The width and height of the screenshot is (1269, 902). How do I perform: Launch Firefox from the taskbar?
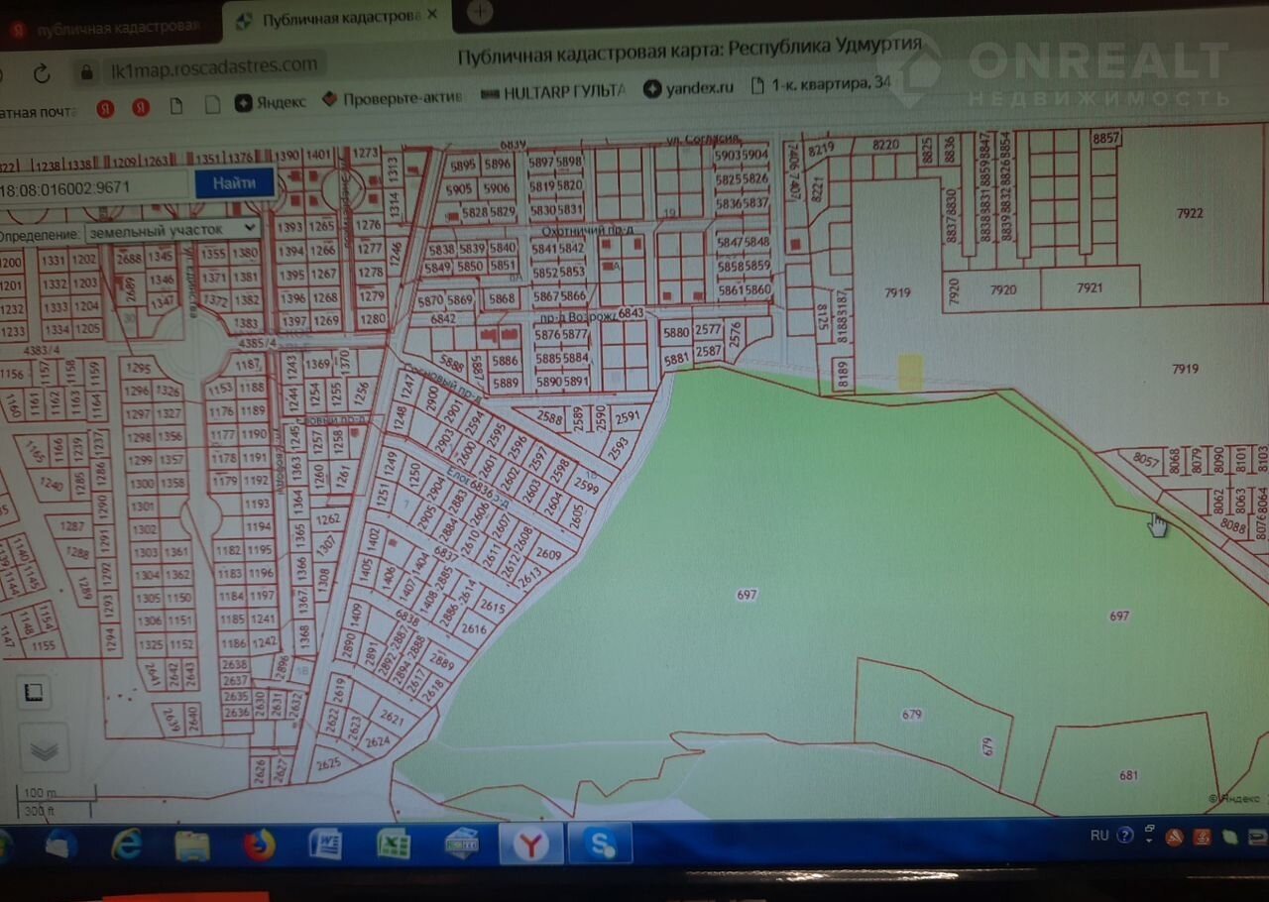pos(260,845)
